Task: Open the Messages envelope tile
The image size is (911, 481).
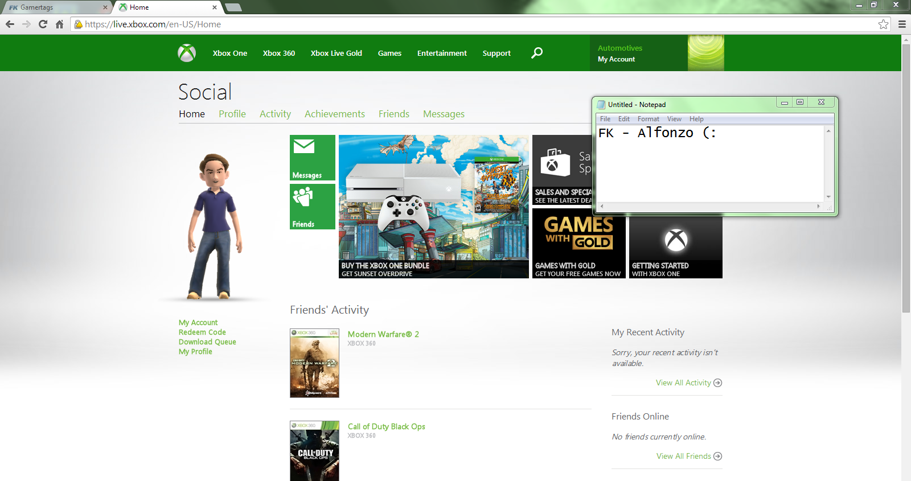Action: (313, 158)
